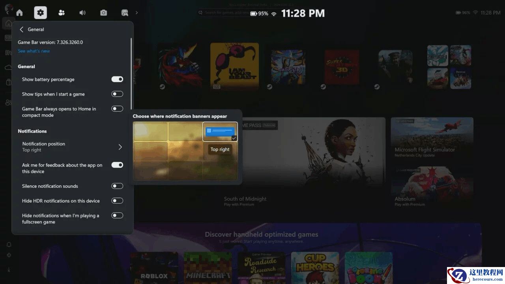Viewport: 505px width, 284px height.
Task: Select Home in the Xbox app sidebar
Action: [8, 23]
